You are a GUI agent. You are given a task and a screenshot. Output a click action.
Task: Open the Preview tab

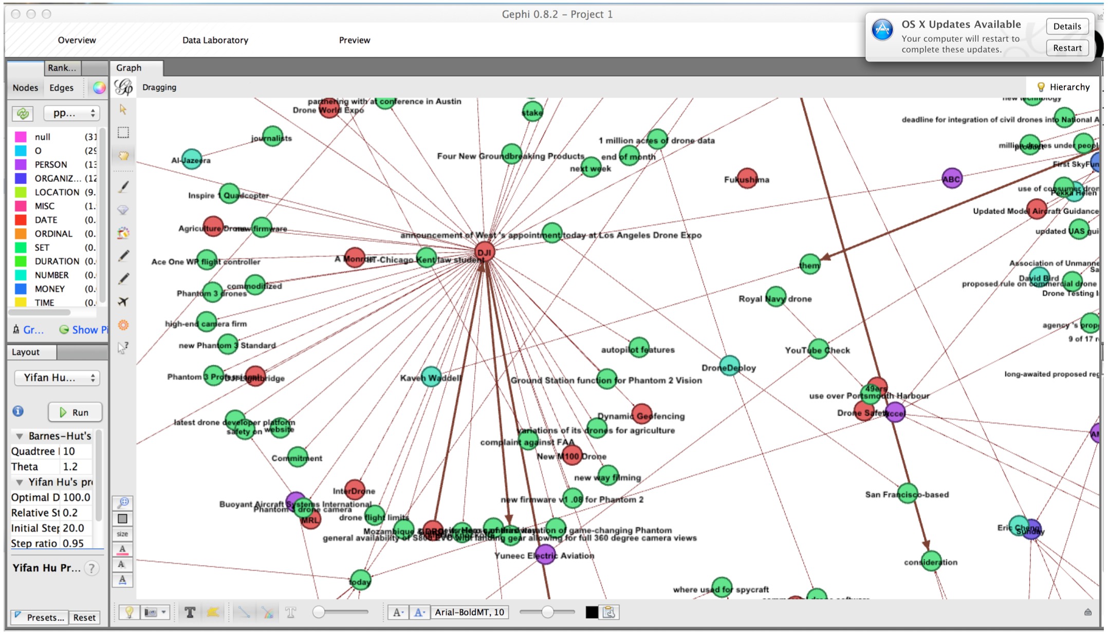coord(354,40)
